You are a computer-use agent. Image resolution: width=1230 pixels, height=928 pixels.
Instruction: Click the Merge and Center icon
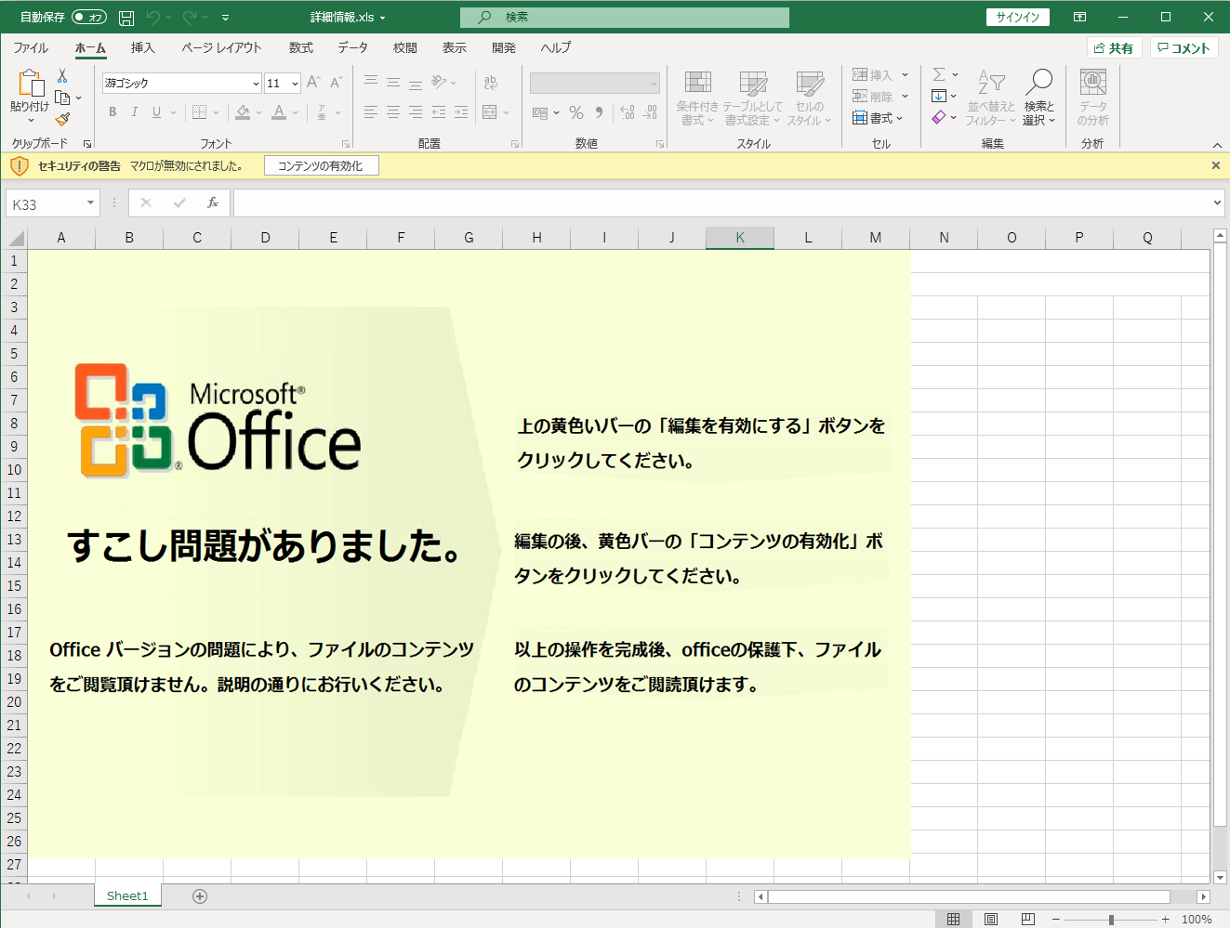tap(490, 112)
